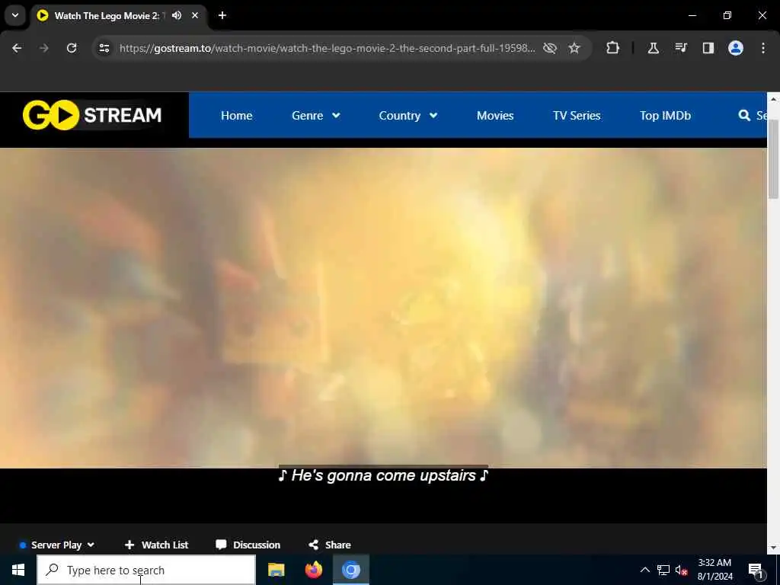The image size is (780, 585).
Task: Open the browser Extensions menu
Action: pyautogui.click(x=613, y=48)
